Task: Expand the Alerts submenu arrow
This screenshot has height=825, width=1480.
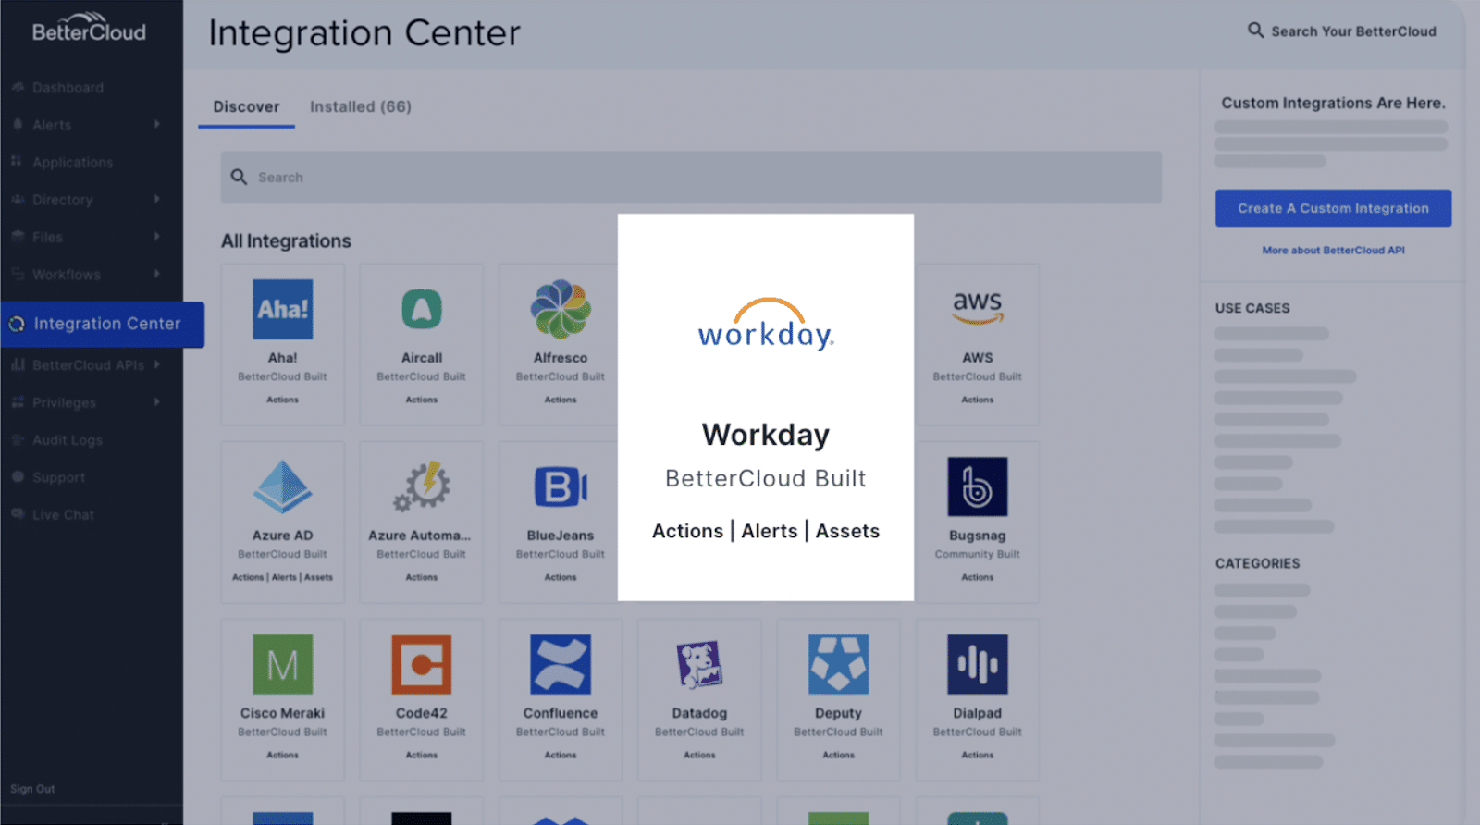Action: click(x=156, y=124)
